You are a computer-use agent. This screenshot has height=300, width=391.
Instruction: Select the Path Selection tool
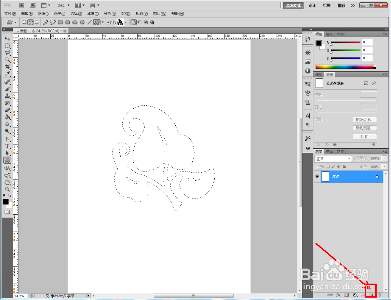7,153
